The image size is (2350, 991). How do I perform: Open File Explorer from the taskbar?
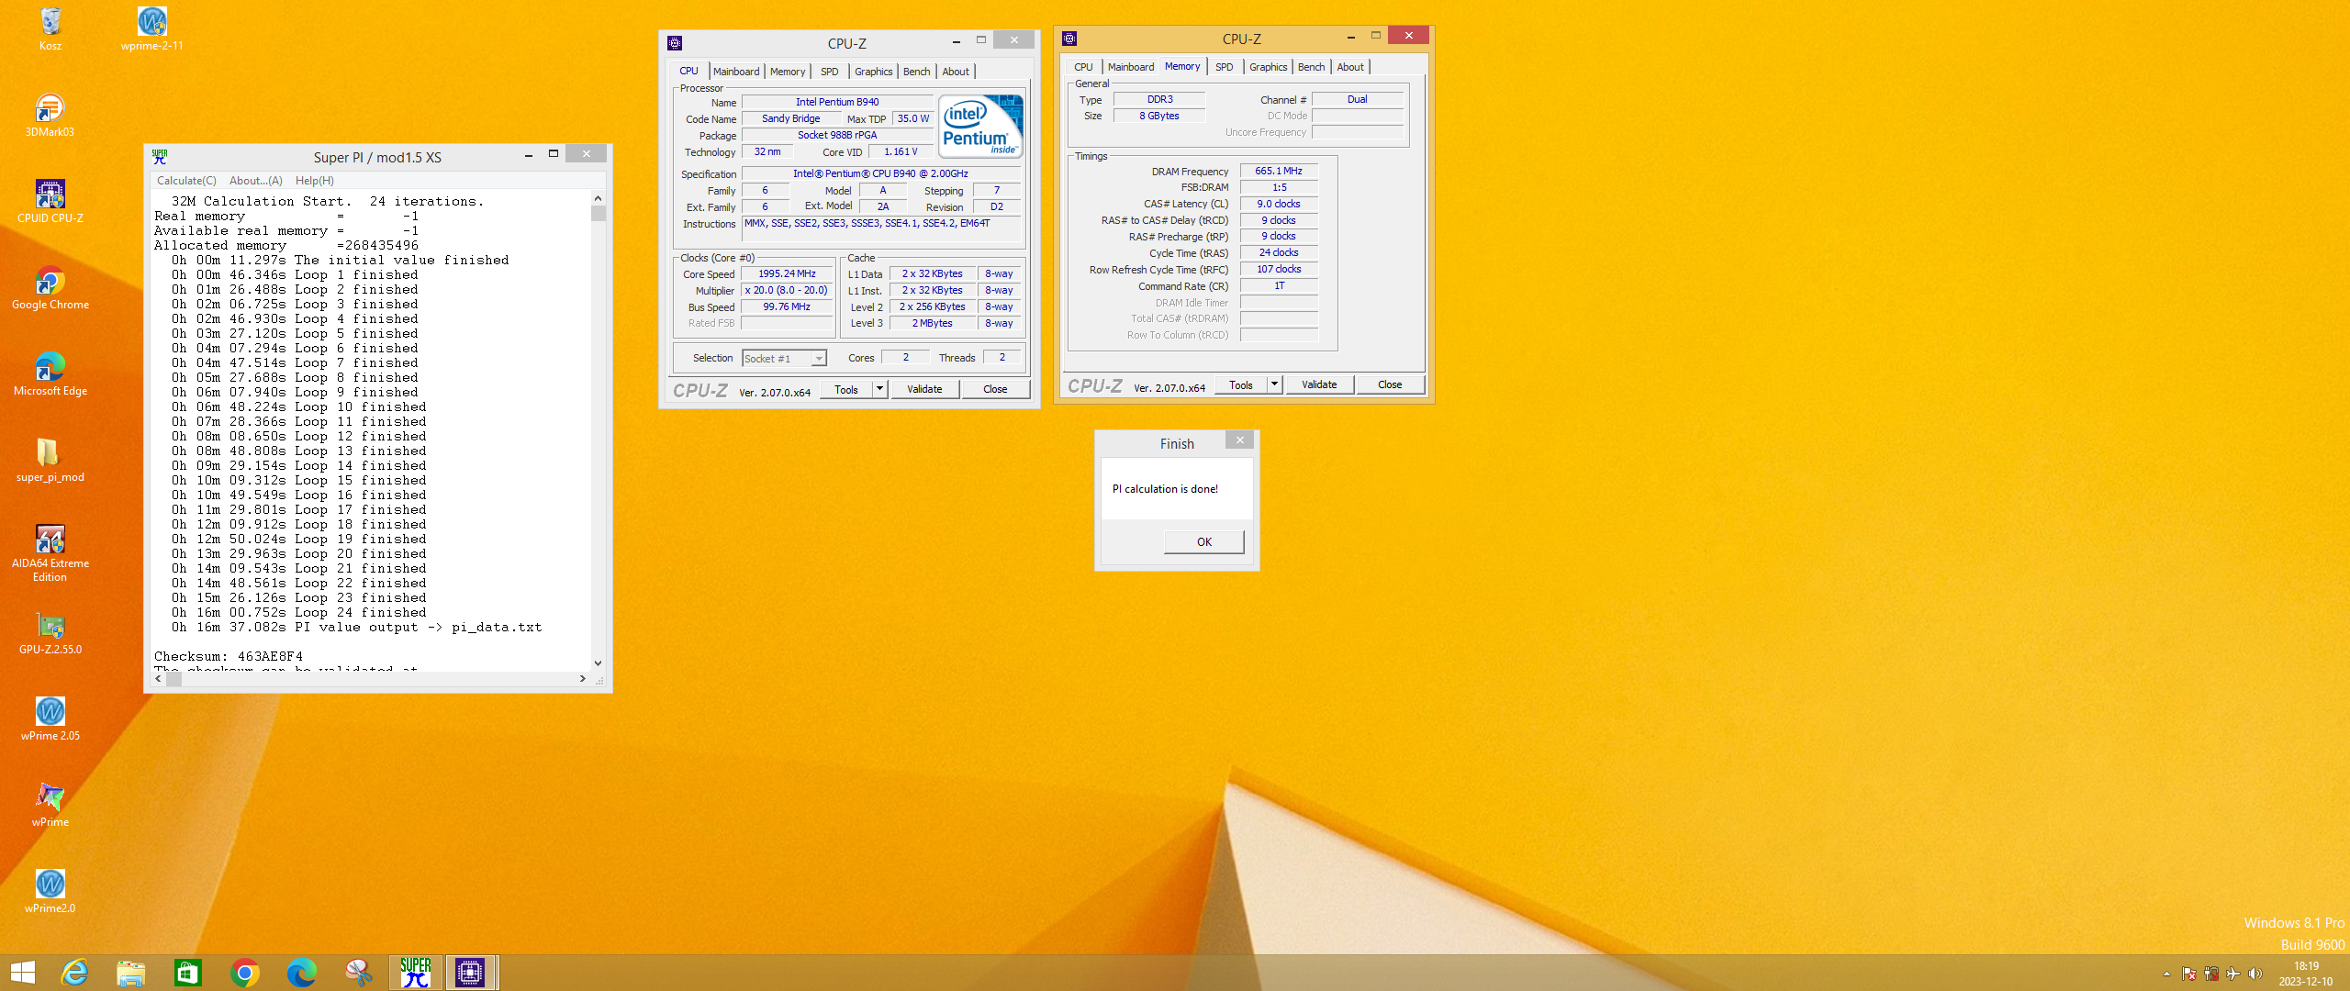point(131,973)
